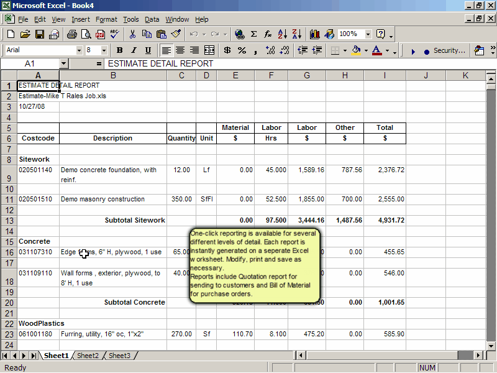
Task: Open the Format menu
Action: [x=106, y=19]
